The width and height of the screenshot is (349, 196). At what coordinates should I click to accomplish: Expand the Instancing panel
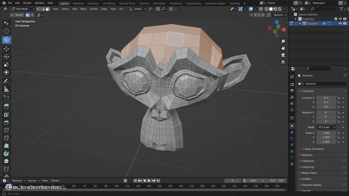(x=308, y=167)
